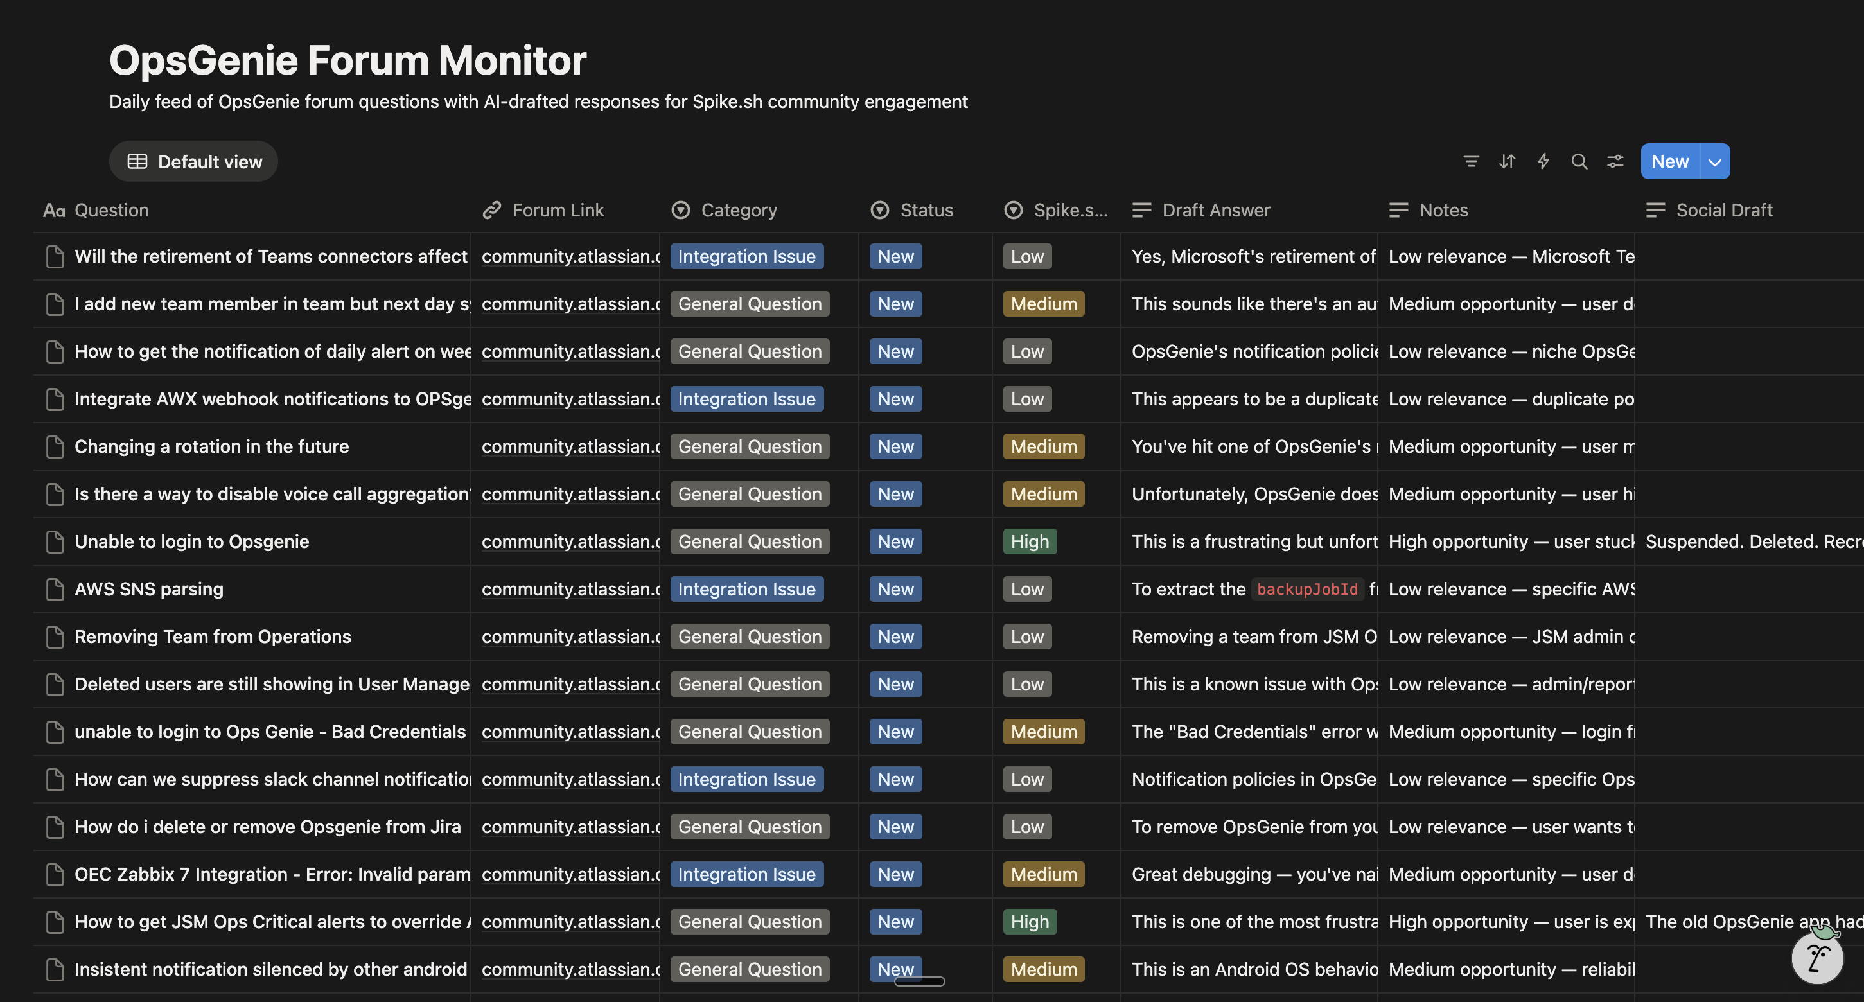This screenshot has width=1864, height=1002.
Task: Click the page icon beside 'Unable to login to Opsgenie'
Action: point(55,541)
